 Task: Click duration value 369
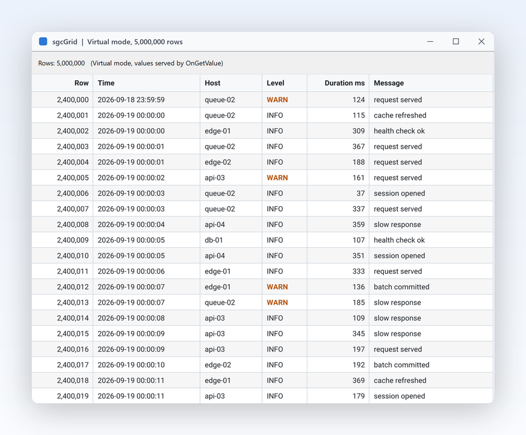(x=358, y=380)
